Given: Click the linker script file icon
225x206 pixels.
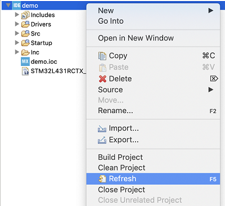Looking at the screenshot, I should (25, 71).
